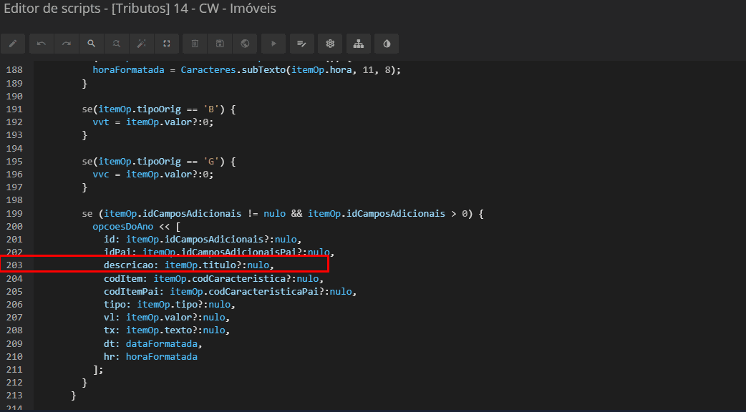This screenshot has width=746, height=412.
Task: Click line number 199 in the gutter
Action: click(x=14, y=213)
